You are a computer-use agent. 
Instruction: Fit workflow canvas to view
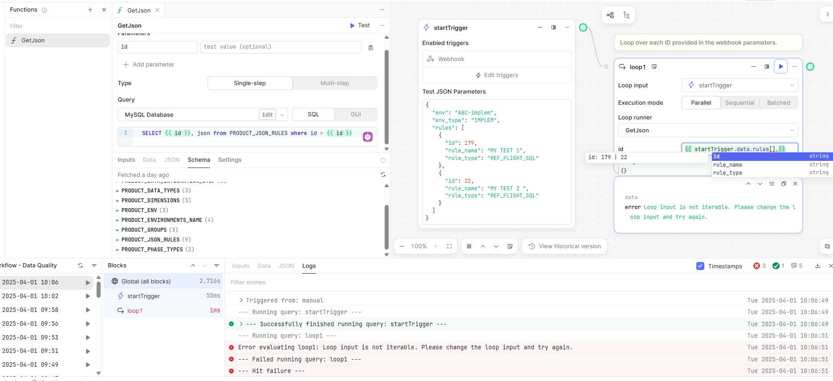point(449,246)
